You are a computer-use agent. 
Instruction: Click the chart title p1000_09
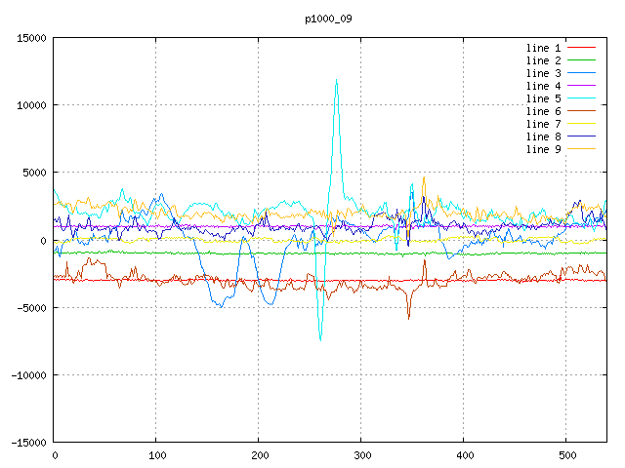click(327, 19)
